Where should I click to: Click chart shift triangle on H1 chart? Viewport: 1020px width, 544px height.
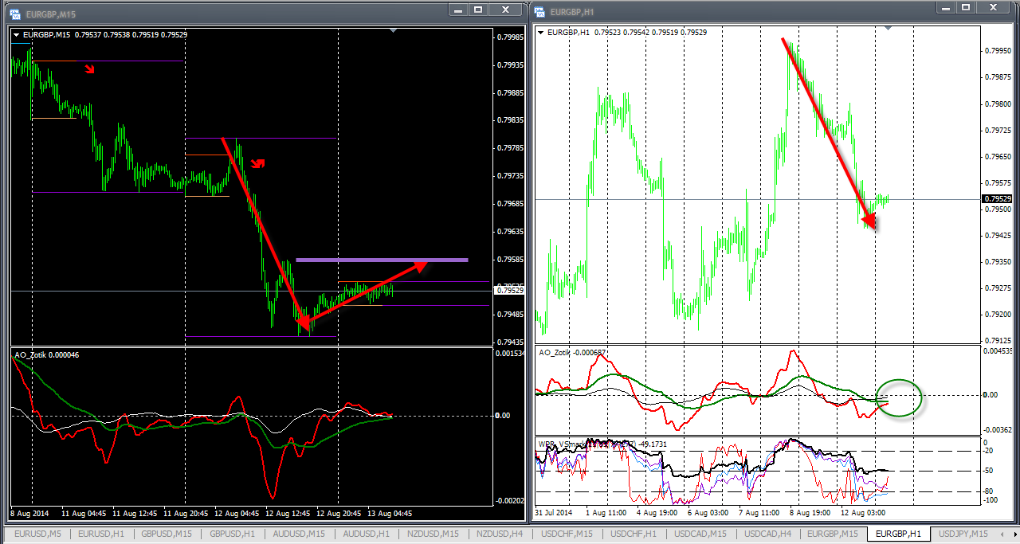pyautogui.click(x=889, y=28)
